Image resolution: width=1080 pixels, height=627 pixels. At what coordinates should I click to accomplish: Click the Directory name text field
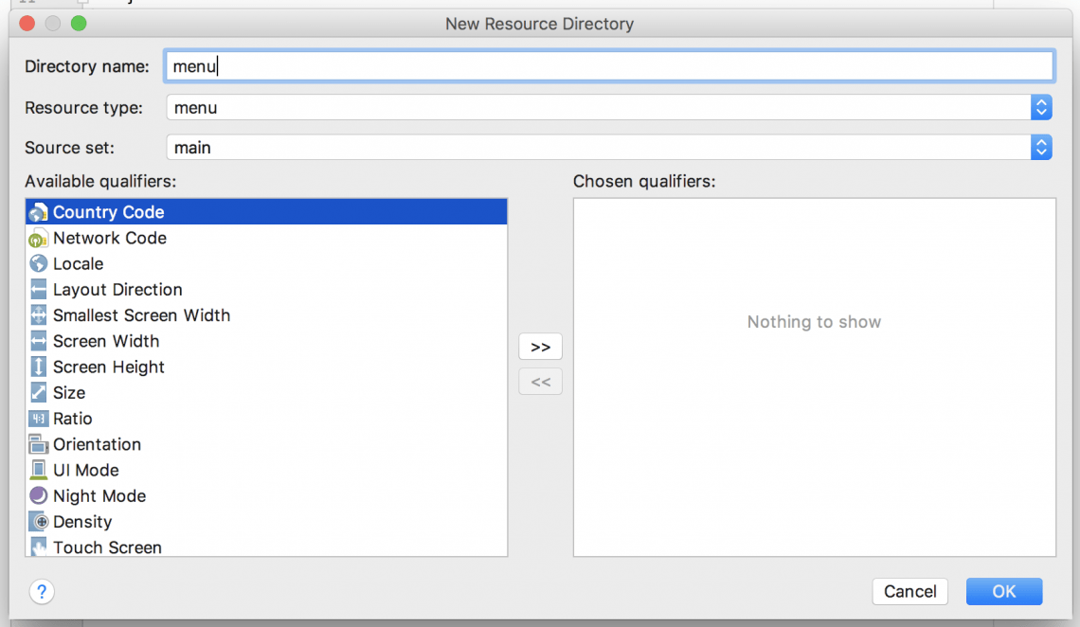tap(608, 66)
